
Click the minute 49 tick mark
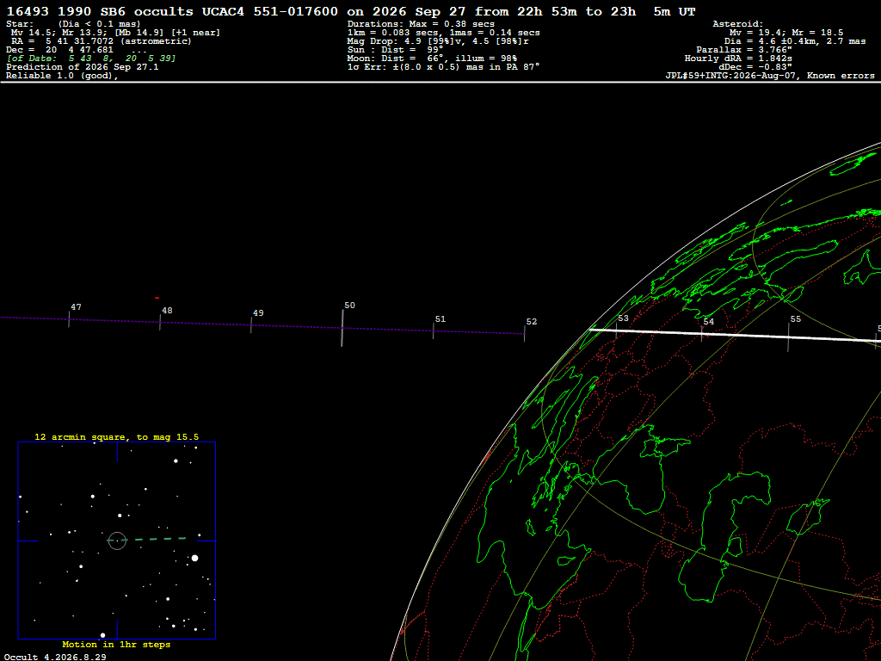click(251, 325)
